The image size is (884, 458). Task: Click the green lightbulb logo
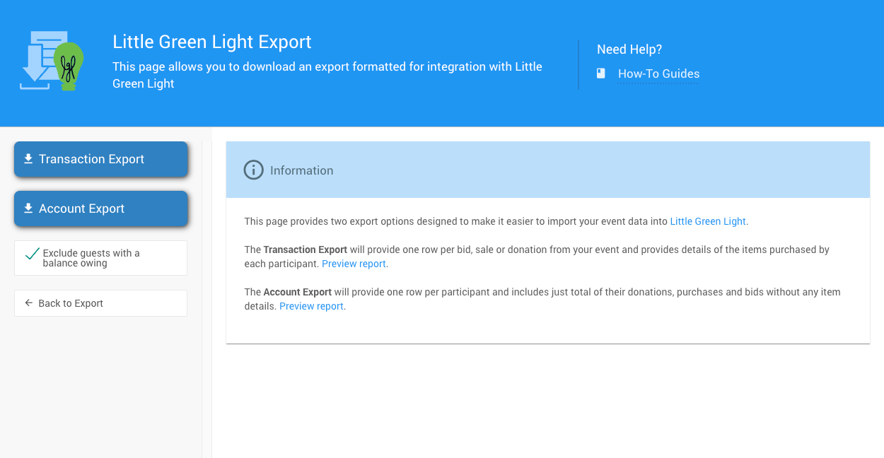[x=69, y=65]
